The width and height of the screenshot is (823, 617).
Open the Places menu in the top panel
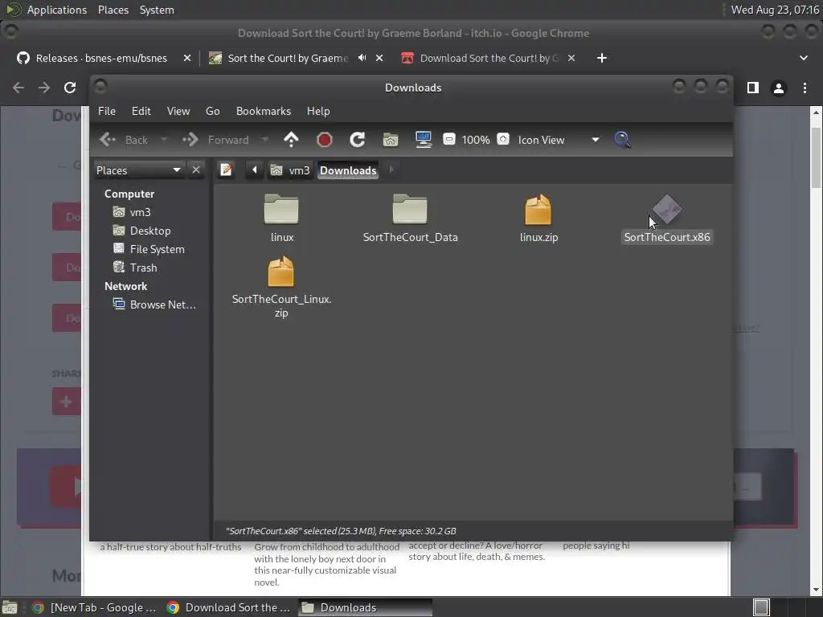point(113,10)
